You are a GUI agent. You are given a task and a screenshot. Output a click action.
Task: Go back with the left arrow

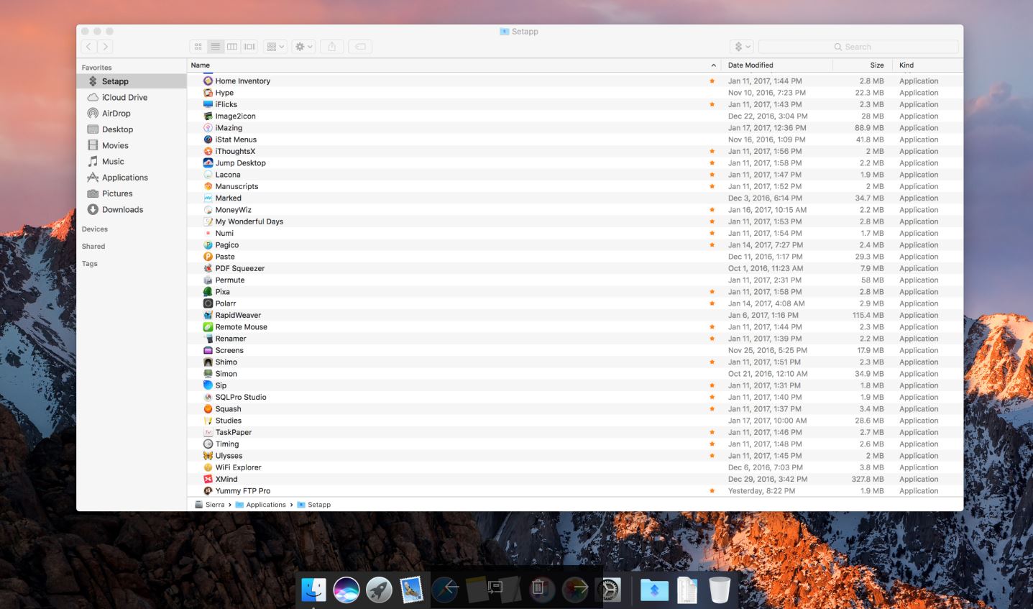pos(89,47)
